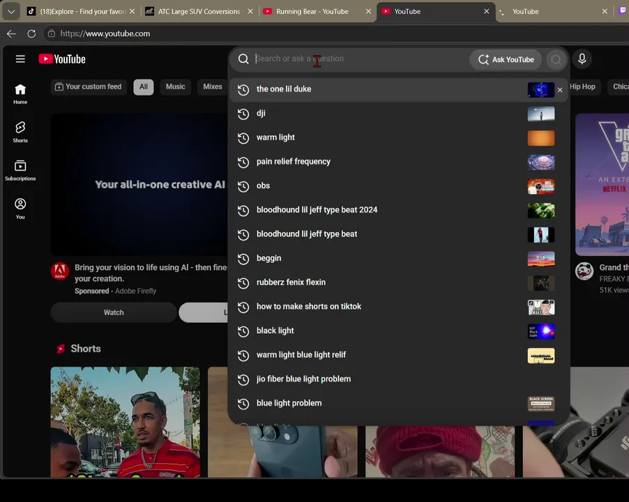Open Shorts in the sidebar
This screenshot has height=502, width=629.
20,132
